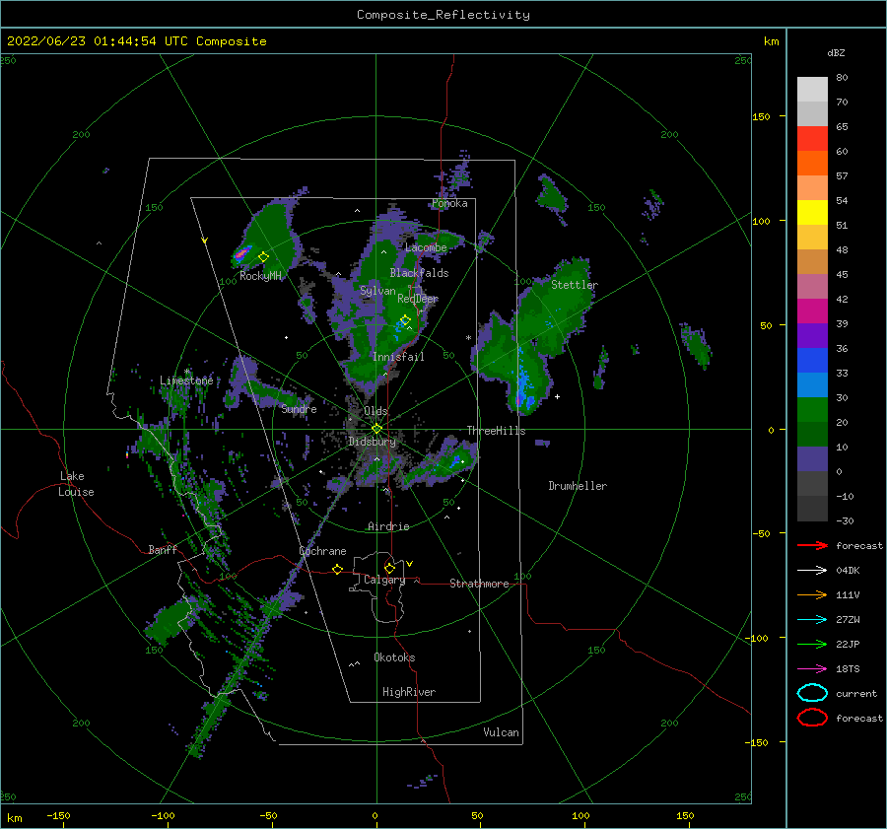Select the orange swatch between 60 and 57
The image size is (887, 829).
pyautogui.click(x=812, y=164)
